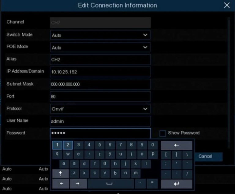This screenshot has width=235, height=194.
Task: Open the Protocol dropdown showing Onvif
Action: [100, 109]
